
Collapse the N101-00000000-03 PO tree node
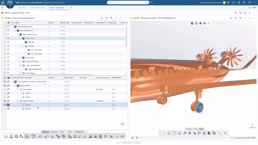[12, 27]
